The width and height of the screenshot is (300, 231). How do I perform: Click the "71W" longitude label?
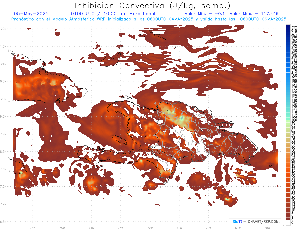(179, 228)
